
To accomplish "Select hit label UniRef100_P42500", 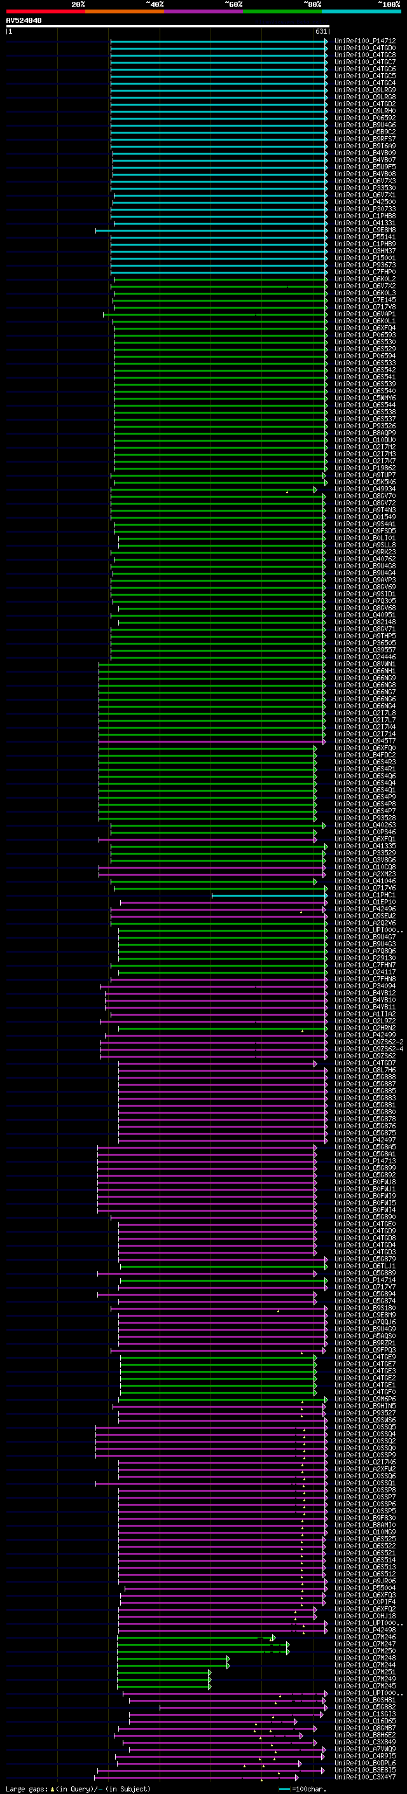I will click(364, 202).
